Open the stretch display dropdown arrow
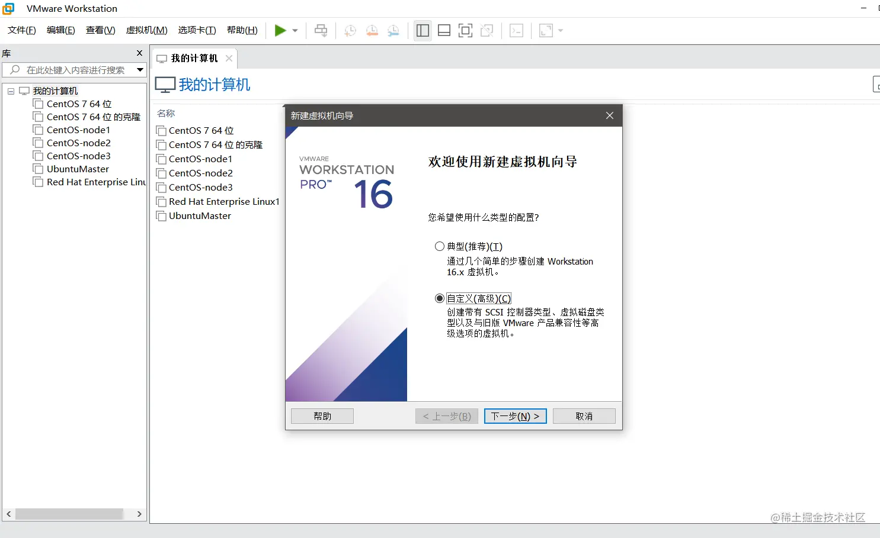The height and width of the screenshot is (538, 880). coord(561,31)
